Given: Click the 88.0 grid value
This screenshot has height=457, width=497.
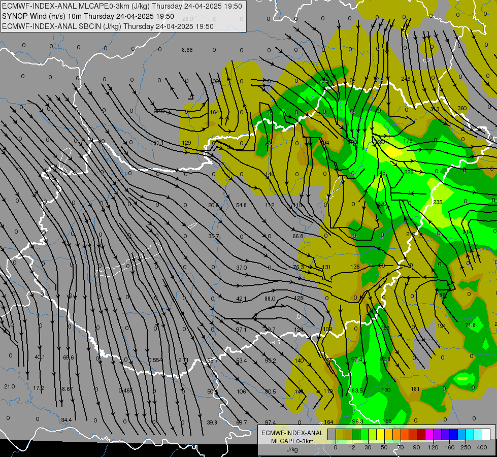Looking at the screenshot, I should click(x=270, y=299).
